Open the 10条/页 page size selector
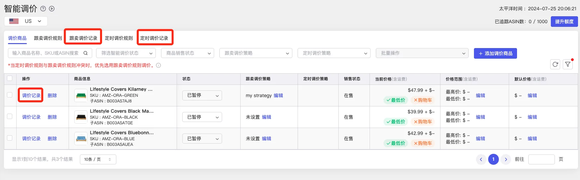Viewport: 580px width, 180px height. pos(98,159)
